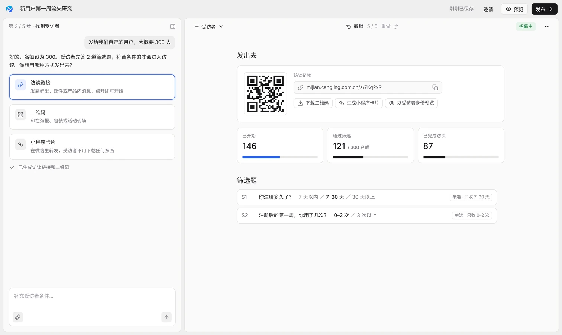This screenshot has height=335, width=562.
Task: Open screening question S1 你注册多久了
Action: (367, 197)
